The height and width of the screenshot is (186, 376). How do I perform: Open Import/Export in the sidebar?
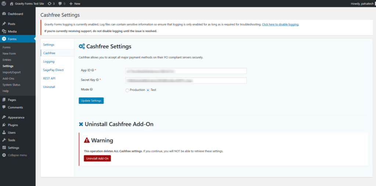point(11,72)
